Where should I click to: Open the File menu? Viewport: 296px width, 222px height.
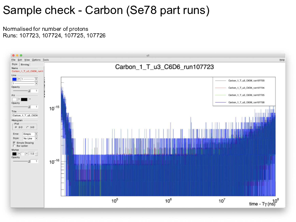(x=14, y=60)
